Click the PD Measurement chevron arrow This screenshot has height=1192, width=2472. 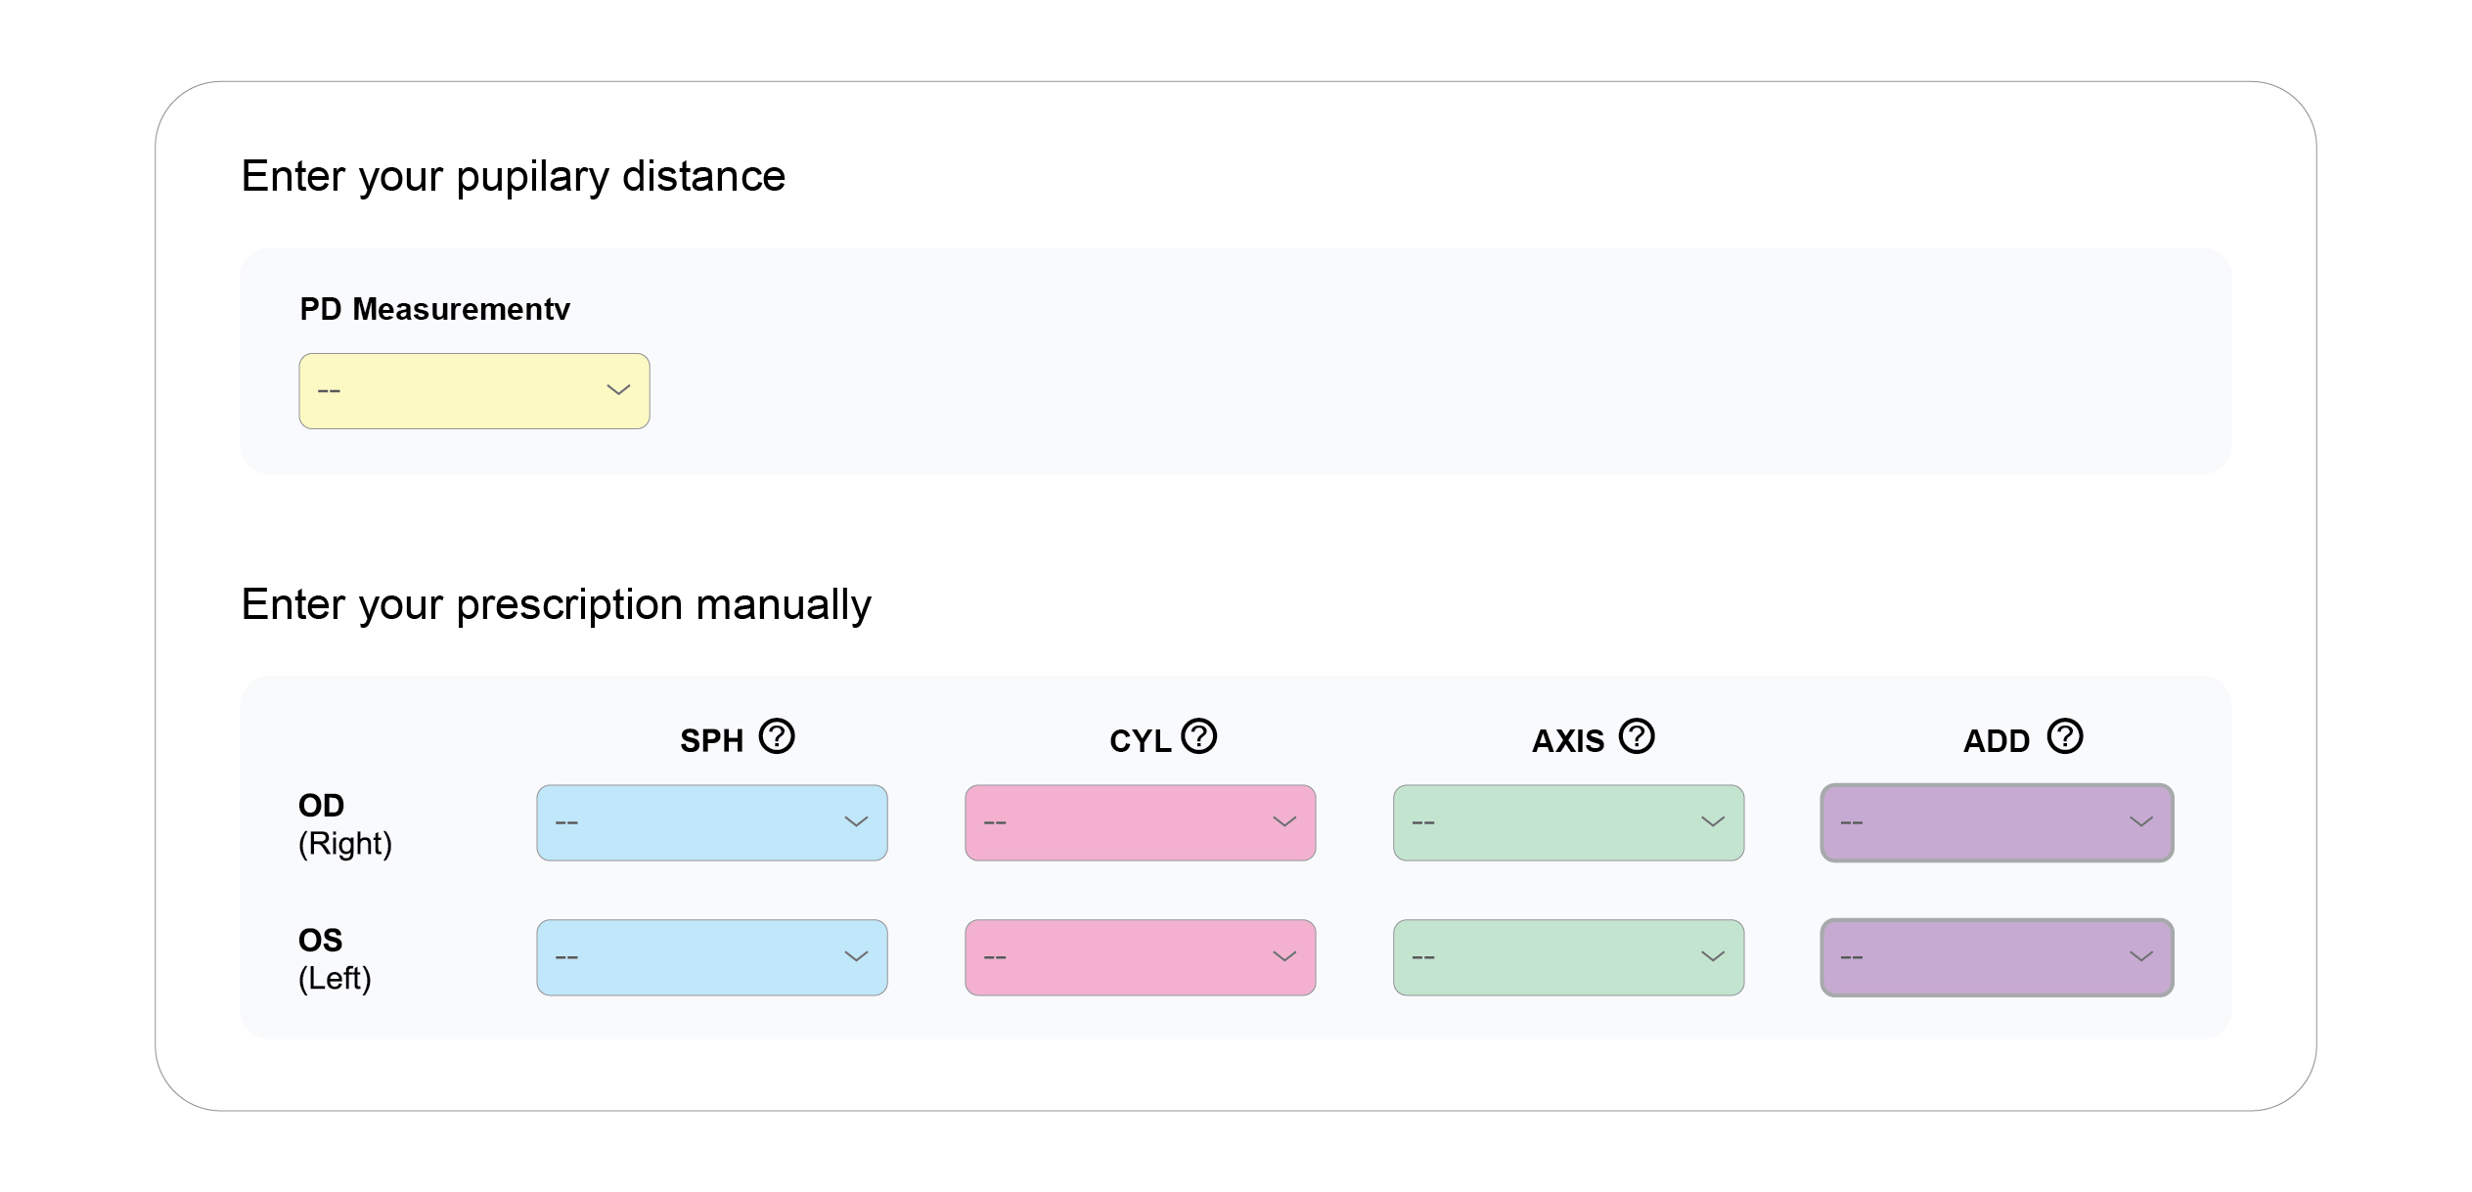[x=618, y=390]
